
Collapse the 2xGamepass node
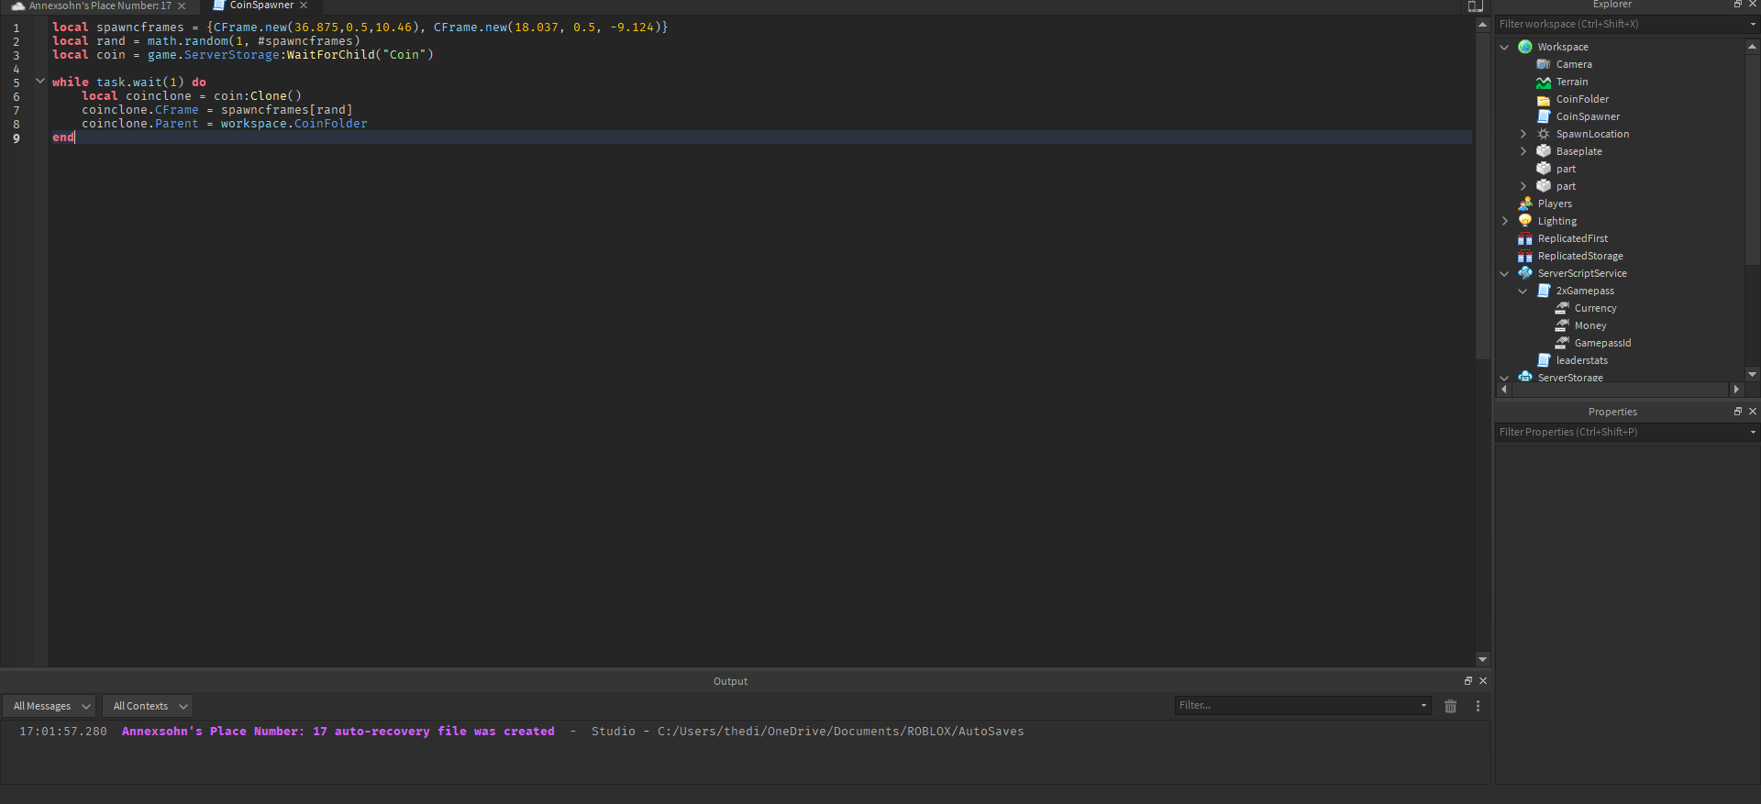coord(1523,291)
